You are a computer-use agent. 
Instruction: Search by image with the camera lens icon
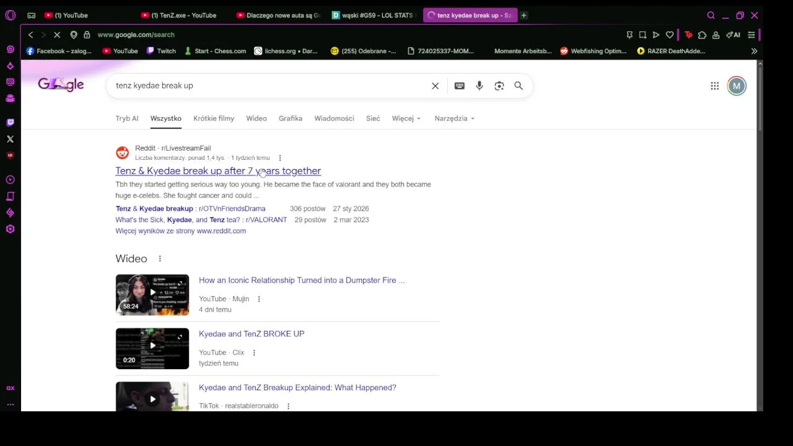pyautogui.click(x=499, y=85)
